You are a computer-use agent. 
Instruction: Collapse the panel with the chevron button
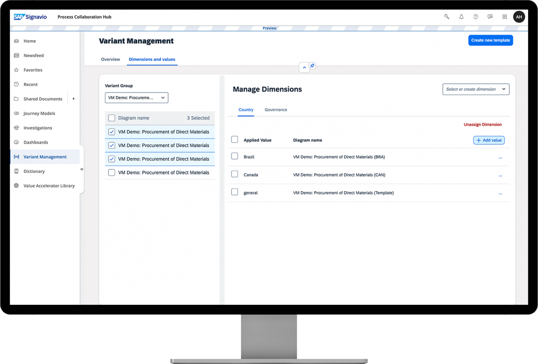click(x=304, y=67)
